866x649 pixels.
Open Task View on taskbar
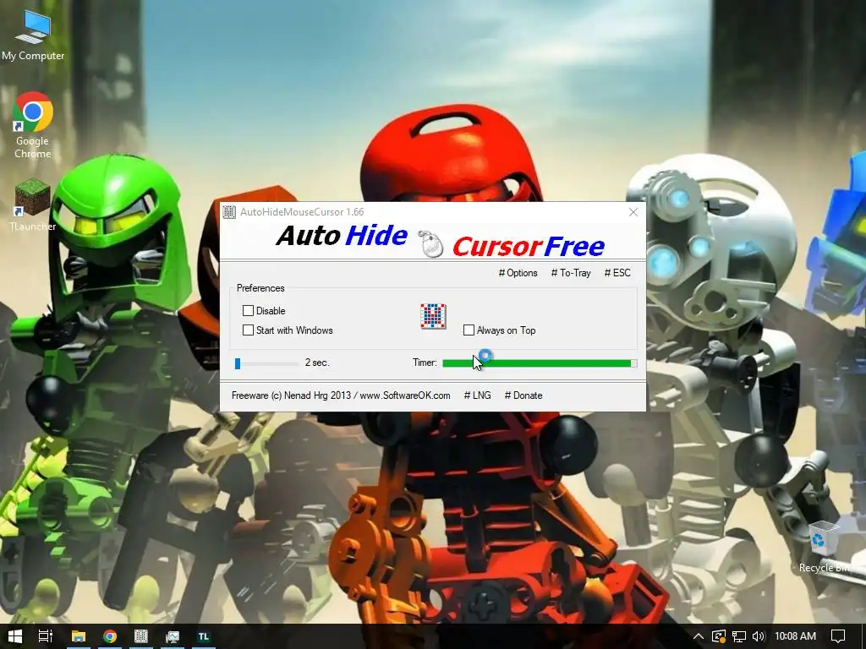click(x=46, y=636)
